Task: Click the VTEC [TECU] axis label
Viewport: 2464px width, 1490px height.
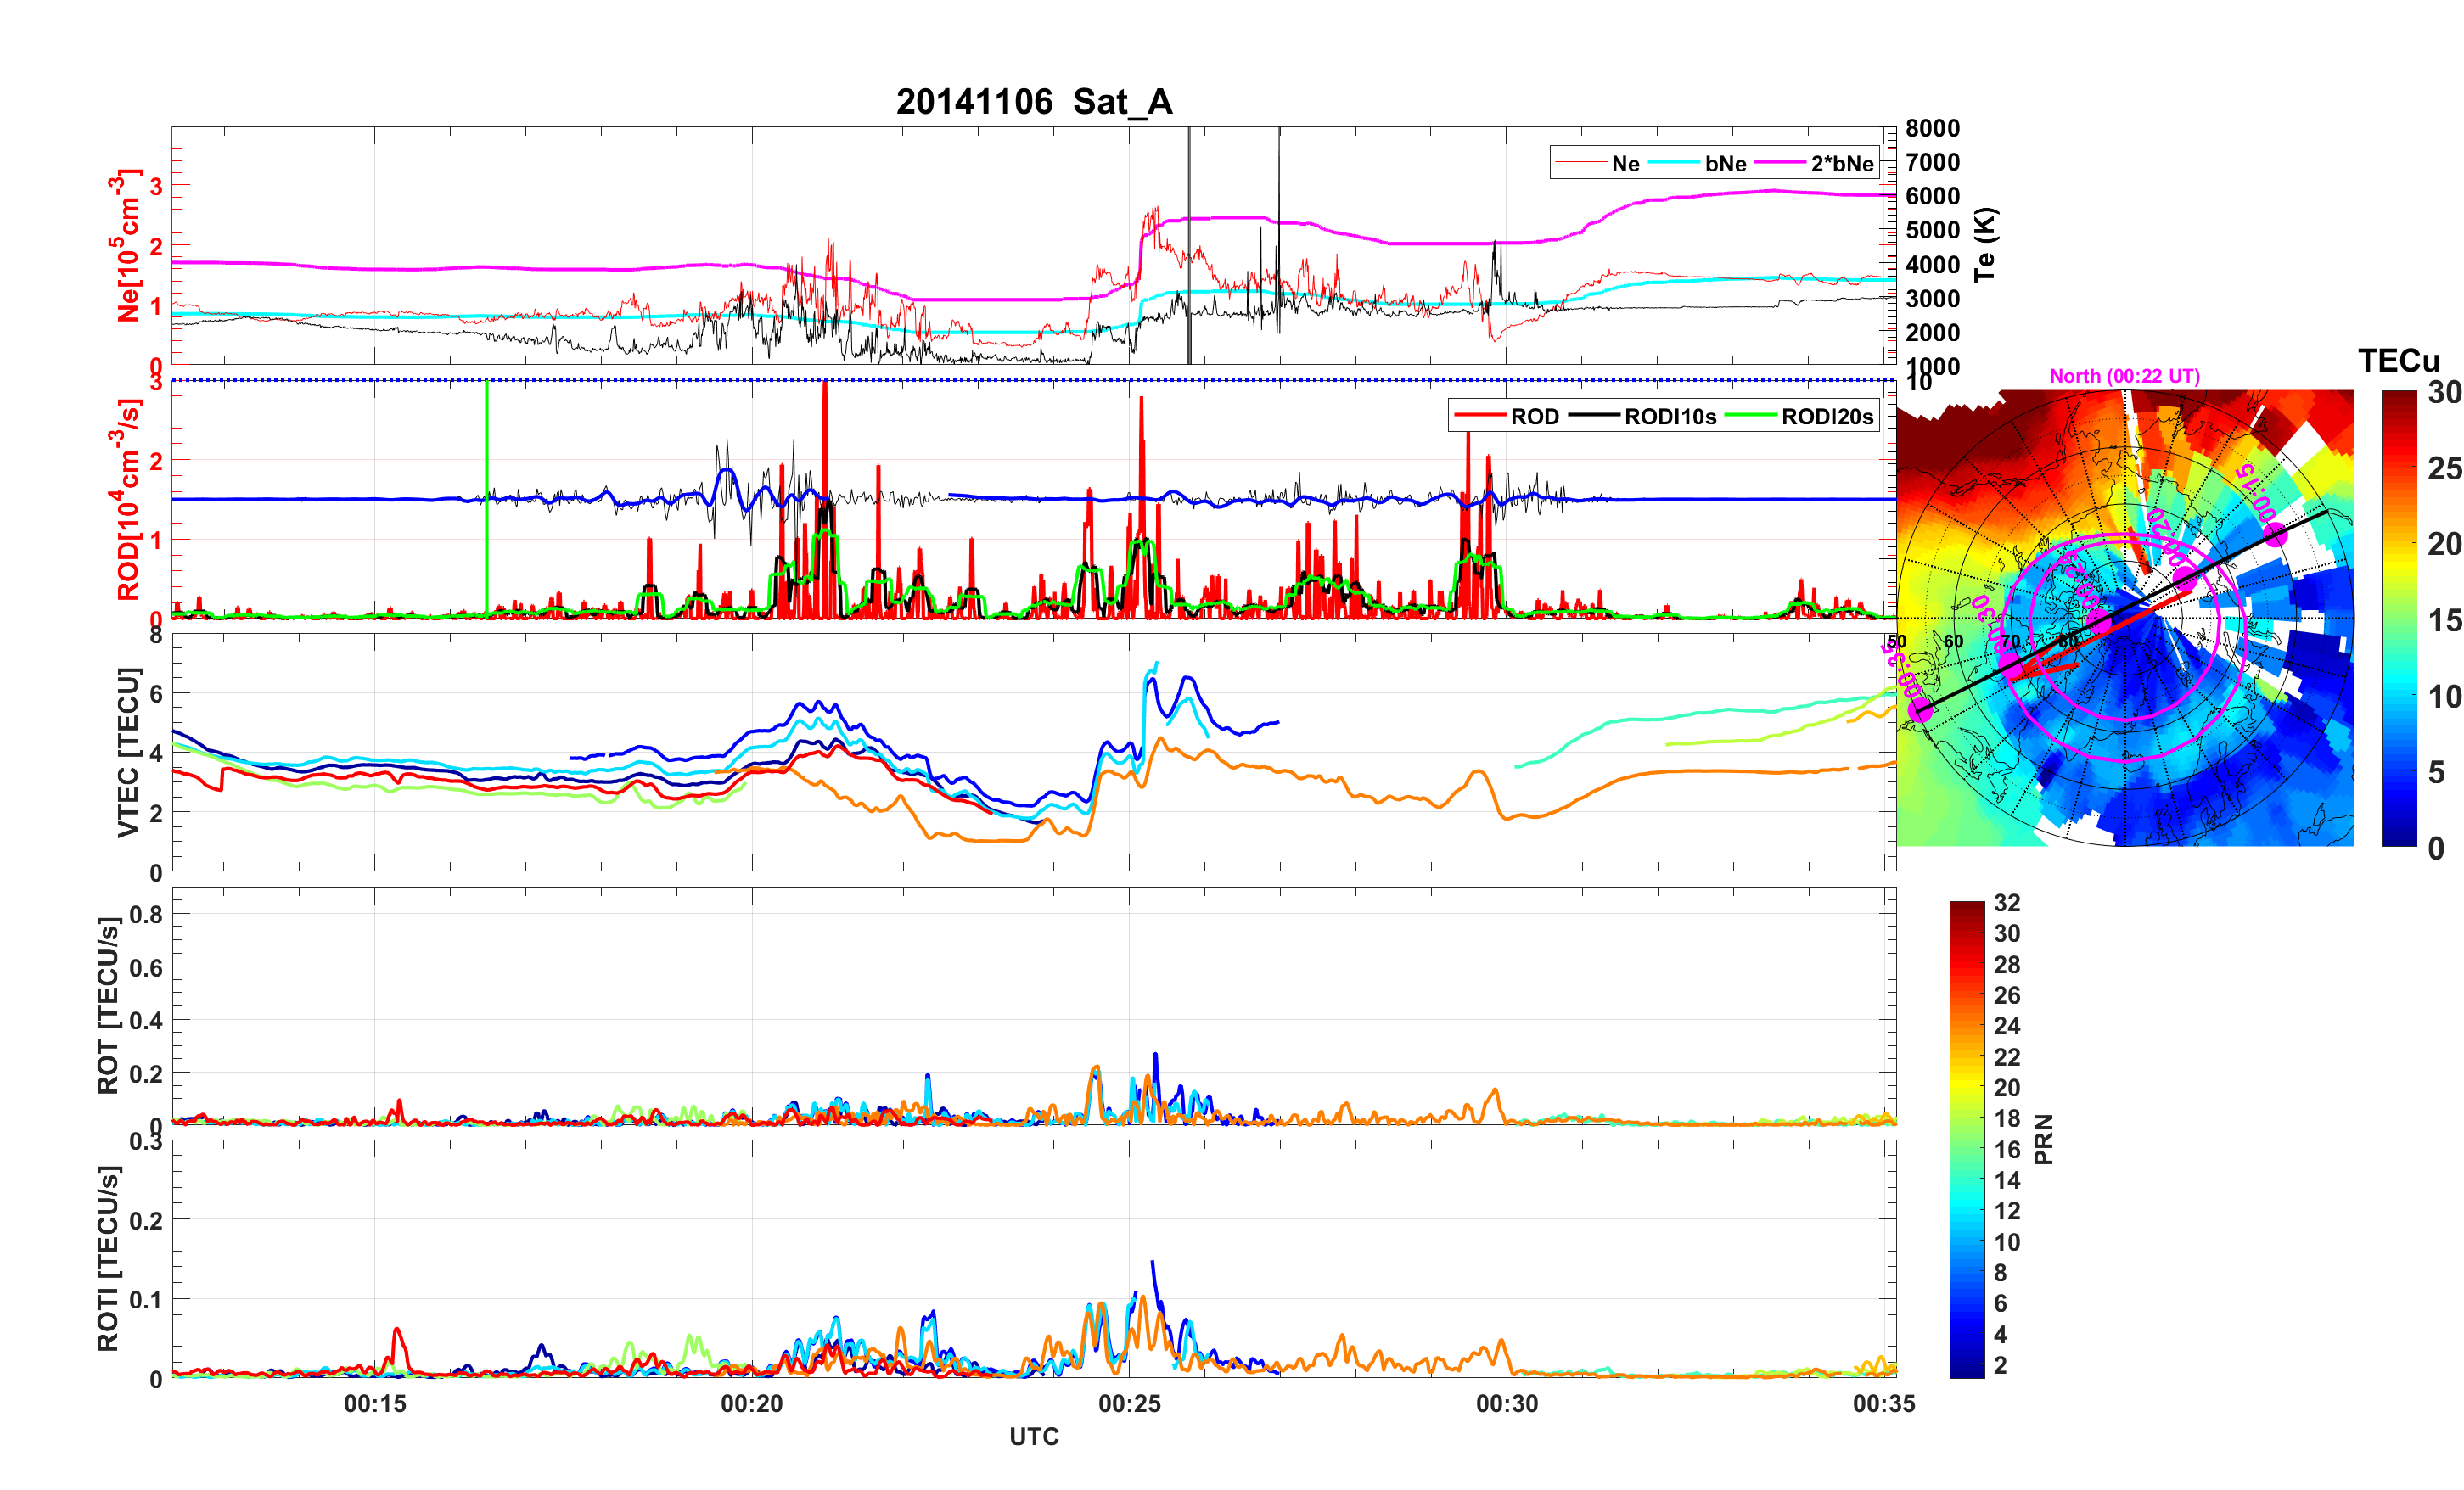Action: 127,752
